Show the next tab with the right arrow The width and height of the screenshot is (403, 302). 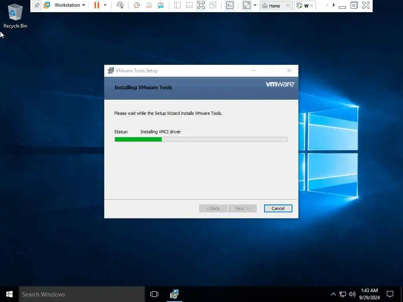click(334, 5)
